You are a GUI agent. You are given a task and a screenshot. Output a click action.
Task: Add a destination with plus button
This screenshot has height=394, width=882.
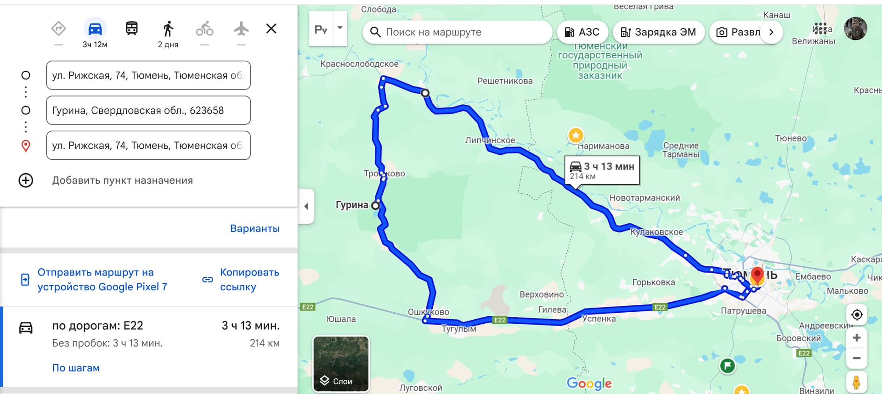pos(26,180)
